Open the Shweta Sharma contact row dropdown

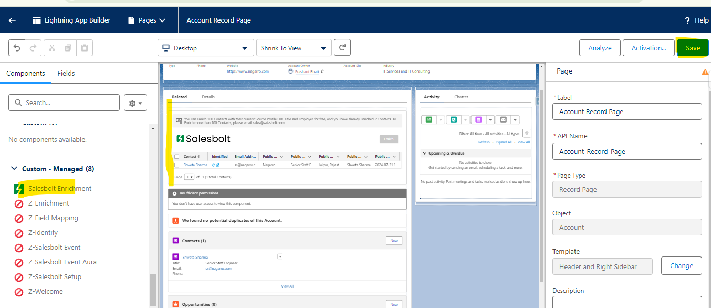pos(280,256)
